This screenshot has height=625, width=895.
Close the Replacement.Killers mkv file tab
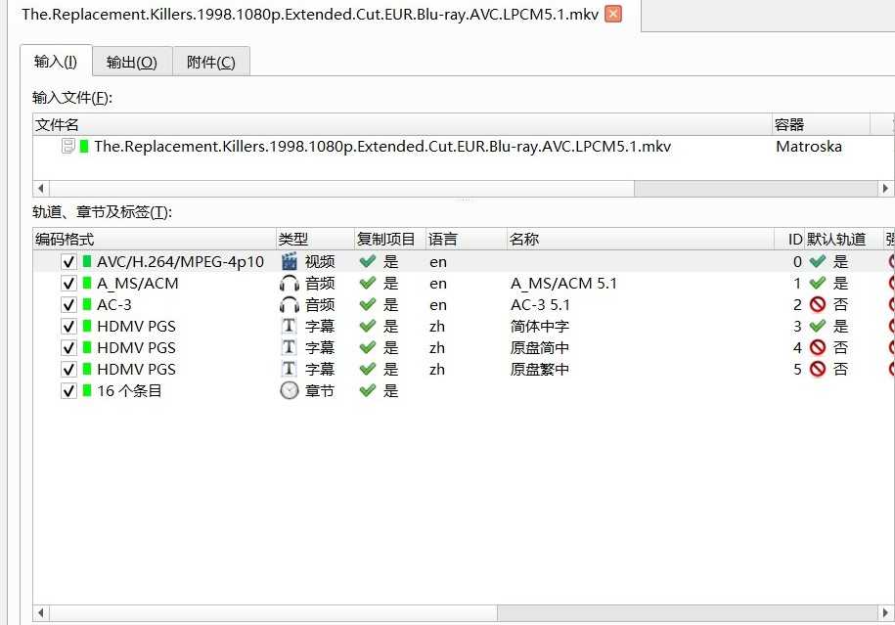click(613, 14)
